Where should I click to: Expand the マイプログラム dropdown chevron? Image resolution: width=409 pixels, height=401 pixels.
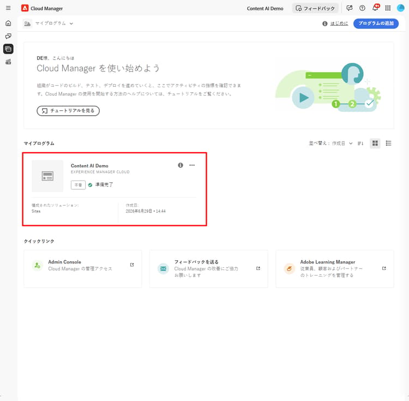71,23
